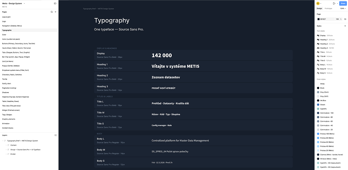Expand the Group Source Sans Pro layer
Image resolution: width=348 pixels, height=170 pixels.
click(6, 150)
